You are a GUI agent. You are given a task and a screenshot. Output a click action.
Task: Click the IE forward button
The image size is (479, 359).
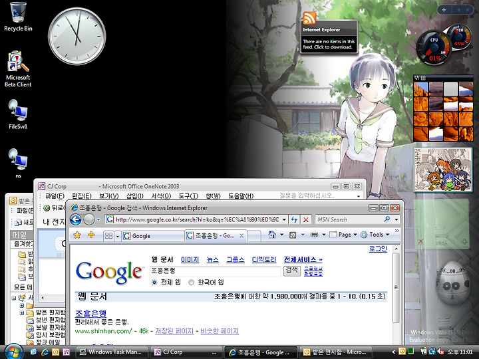(89, 219)
